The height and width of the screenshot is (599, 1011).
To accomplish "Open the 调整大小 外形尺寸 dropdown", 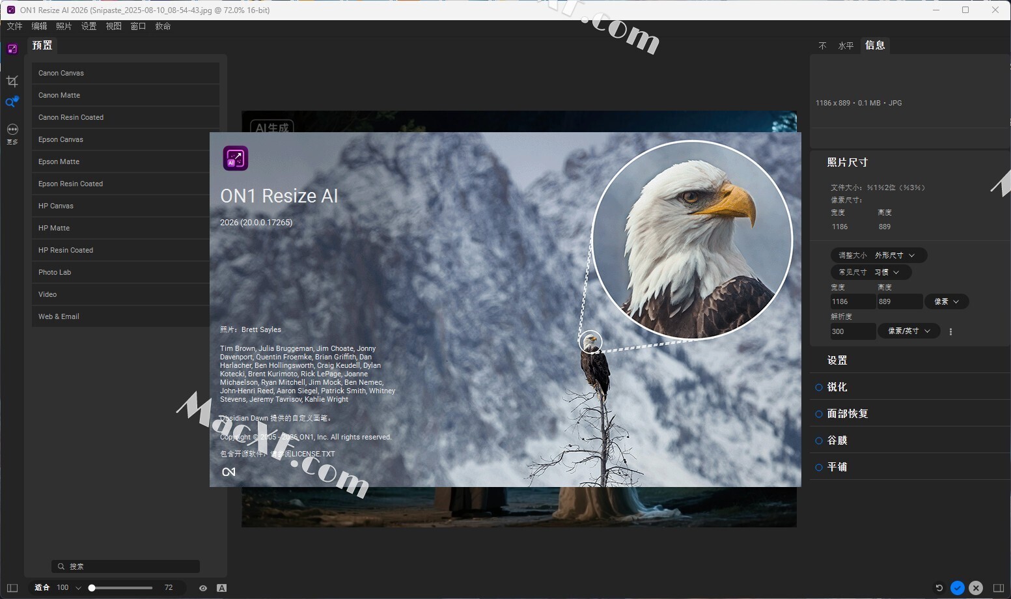I will (878, 255).
